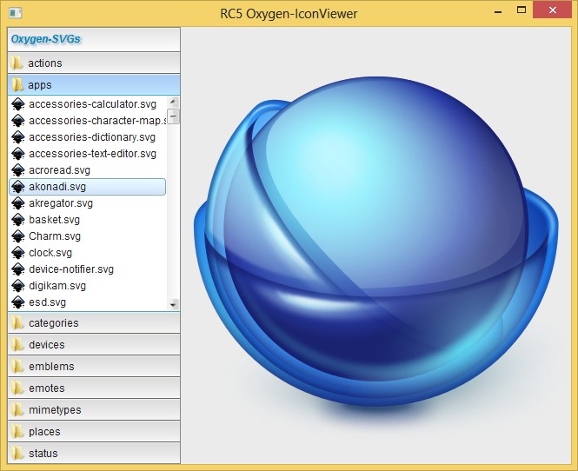Click the scroll down arrow in file list
The width and height of the screenshot is (578, 471).
[174, 305]
